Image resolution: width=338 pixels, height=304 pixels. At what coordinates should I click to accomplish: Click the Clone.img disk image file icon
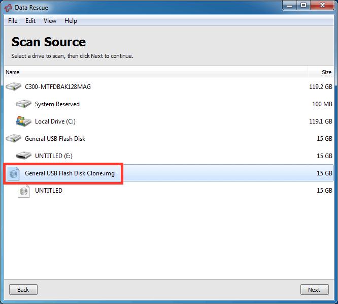click(13, 173)
